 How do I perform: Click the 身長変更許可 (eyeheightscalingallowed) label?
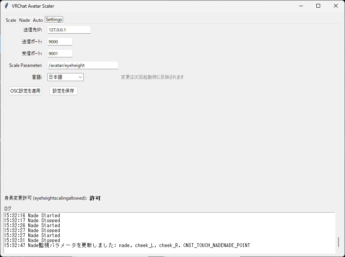click(x=46, y=198)
